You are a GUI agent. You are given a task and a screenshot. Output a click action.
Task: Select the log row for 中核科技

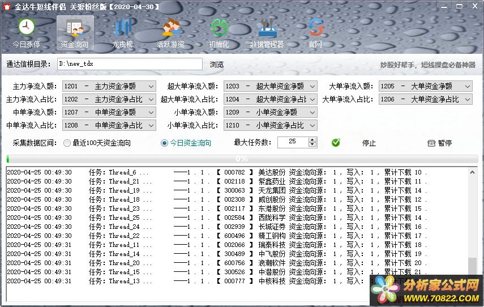tap(217, 281)
